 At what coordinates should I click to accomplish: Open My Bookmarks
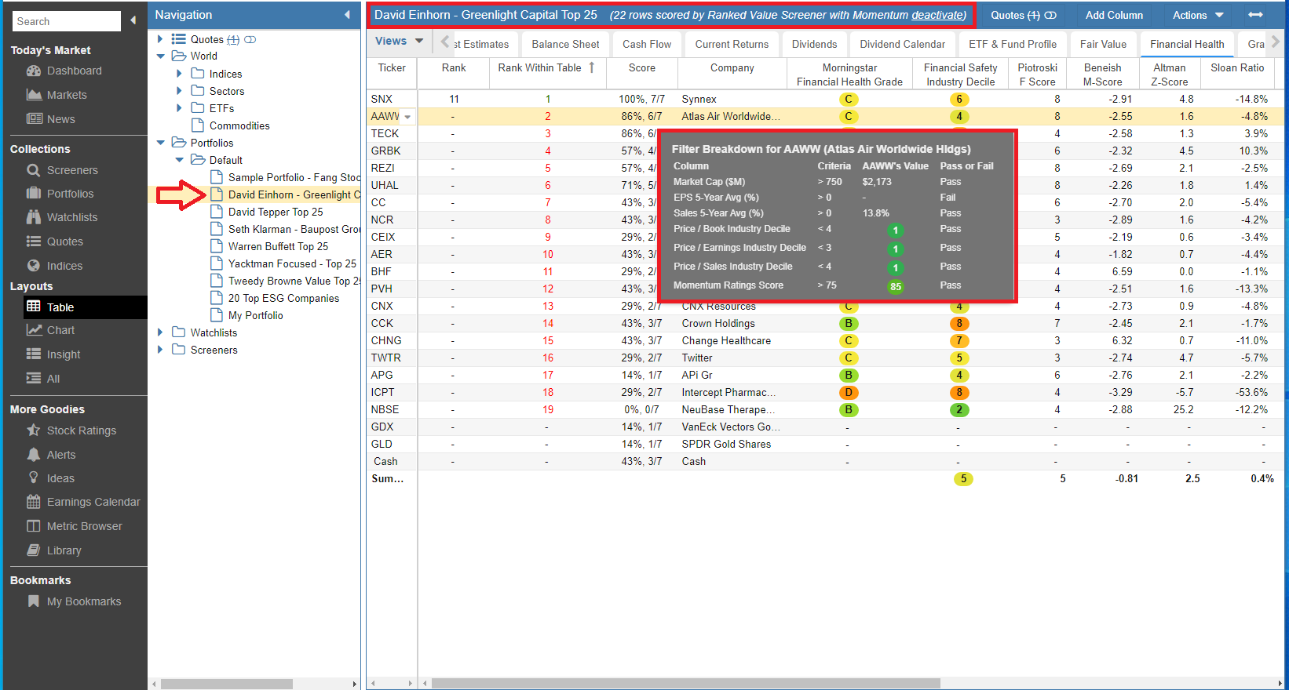(x=84, y=601)
